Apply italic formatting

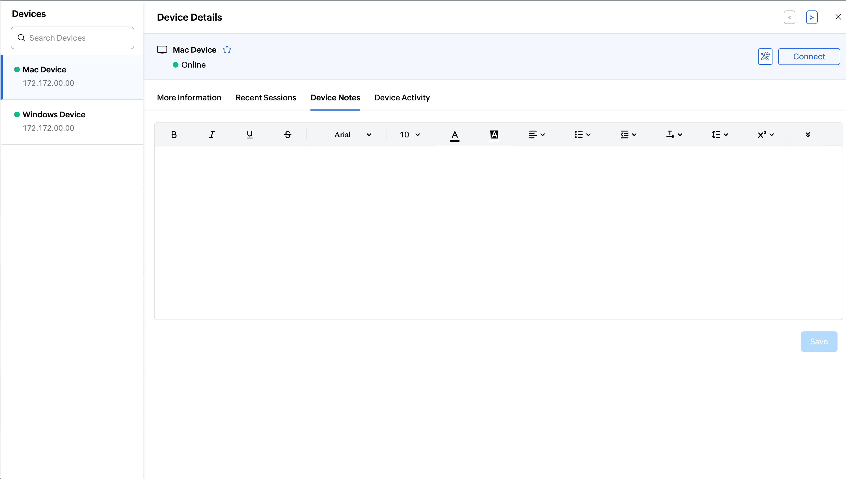click(212, 135)
